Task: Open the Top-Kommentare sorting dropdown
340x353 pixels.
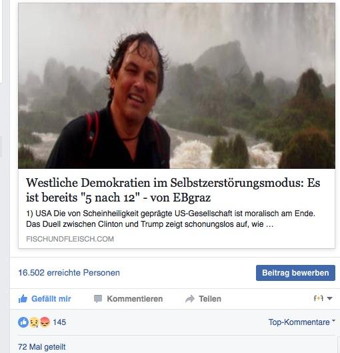Action: click(301, 322)
